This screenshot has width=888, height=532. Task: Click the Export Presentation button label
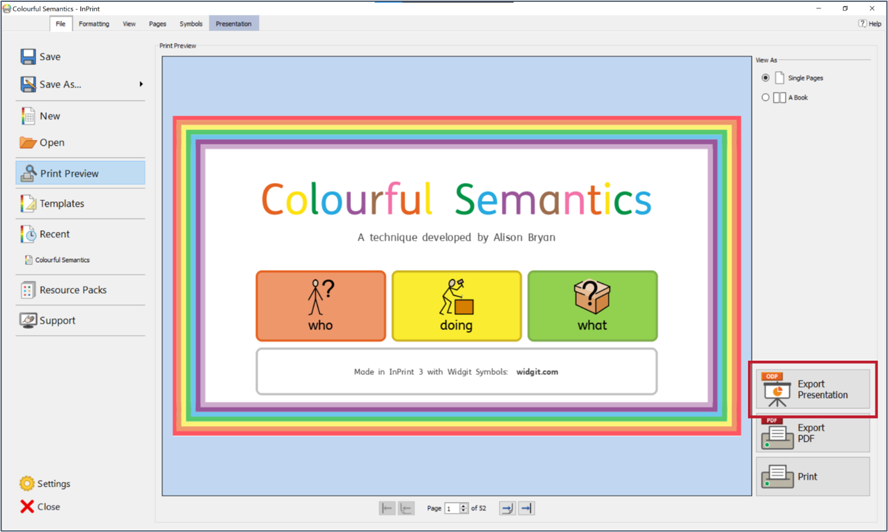pos(823,390)
